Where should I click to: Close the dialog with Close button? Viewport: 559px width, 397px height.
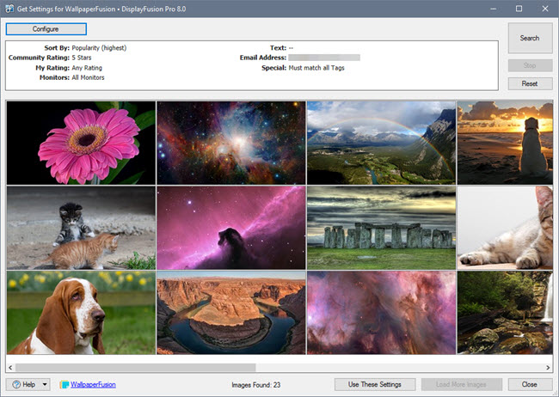click(530, 384)
